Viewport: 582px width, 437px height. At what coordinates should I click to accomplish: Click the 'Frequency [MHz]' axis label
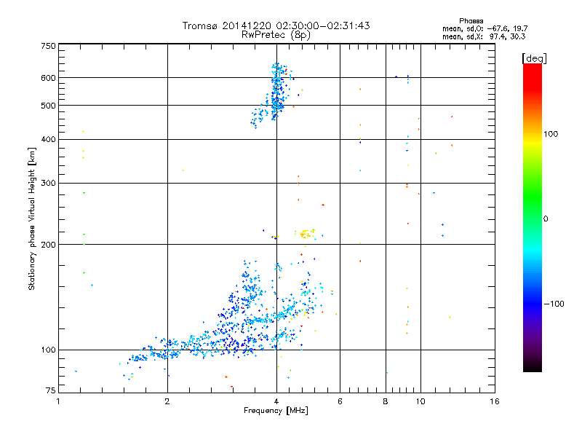[x=276, y=411]
